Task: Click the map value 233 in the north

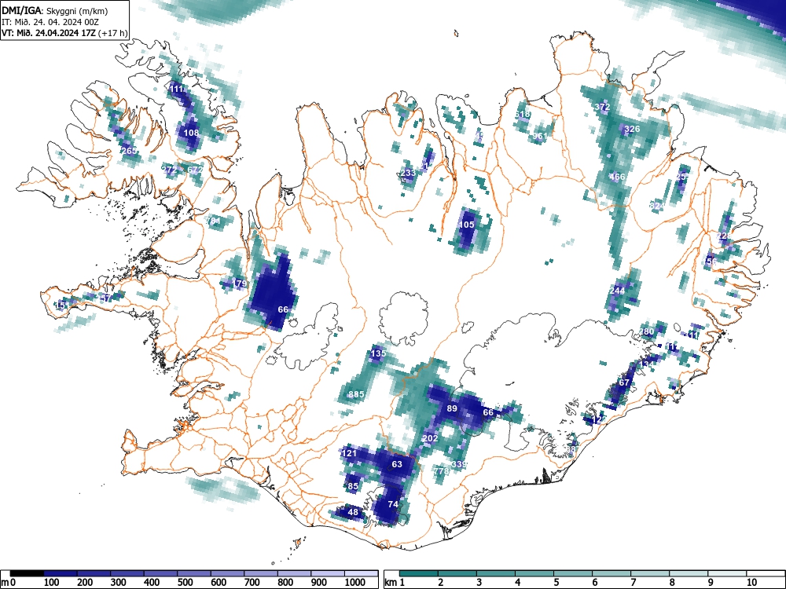Action: coord(408,174)
